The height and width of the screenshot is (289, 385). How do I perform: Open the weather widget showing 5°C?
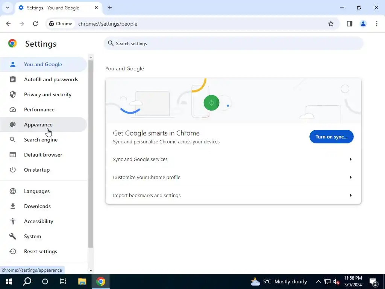click(x=279, y=281)
